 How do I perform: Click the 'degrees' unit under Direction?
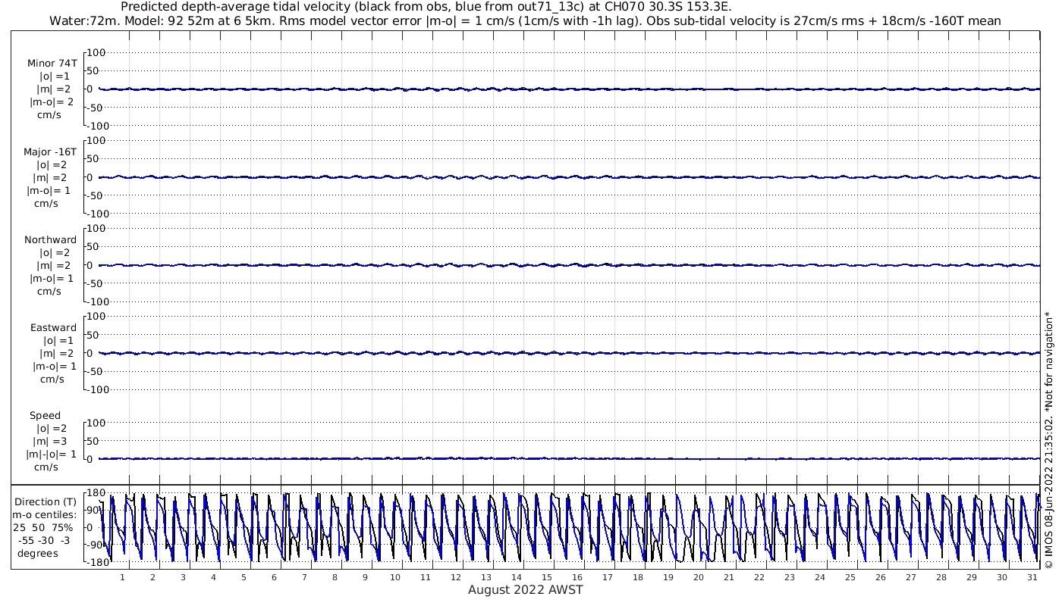[x=38, y=554]
